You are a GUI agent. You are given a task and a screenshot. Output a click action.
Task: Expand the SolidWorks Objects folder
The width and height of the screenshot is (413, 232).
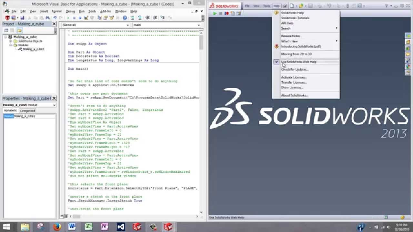[11, 41]
